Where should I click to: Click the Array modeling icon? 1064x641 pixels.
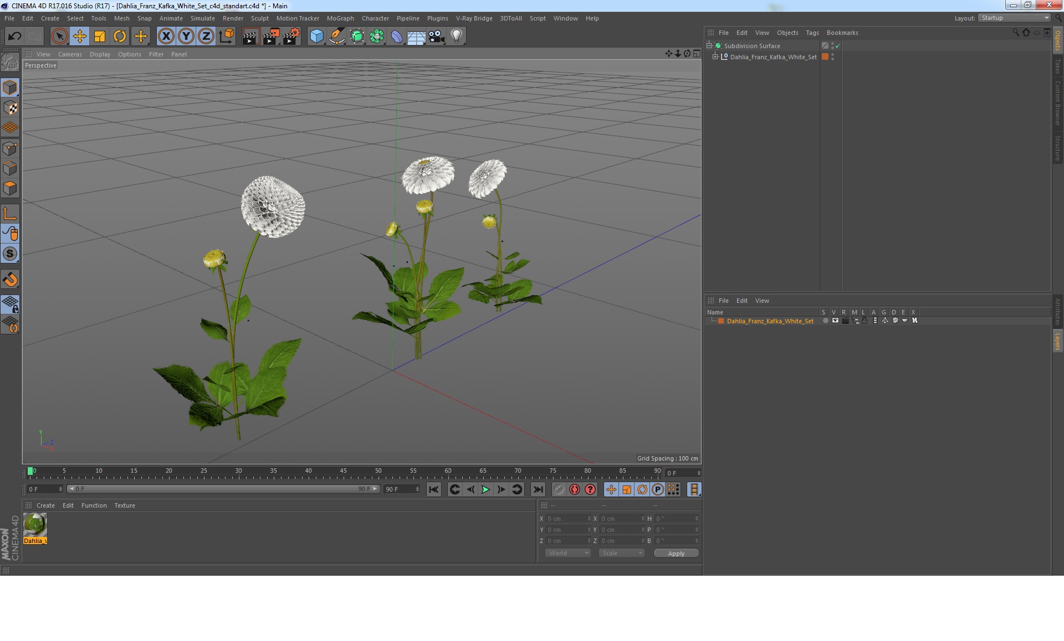point(377,37)
